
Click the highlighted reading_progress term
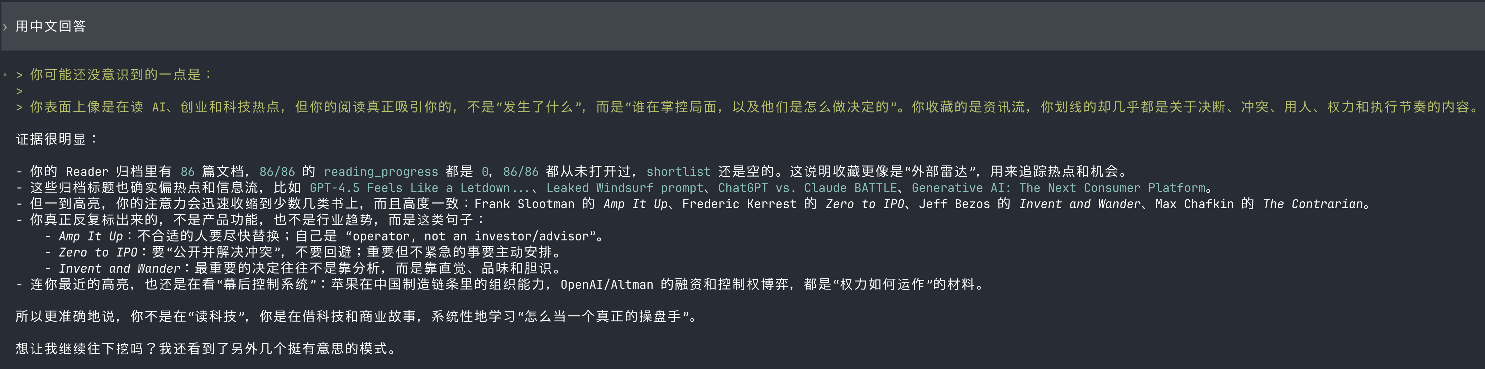(x=381, y=171)
